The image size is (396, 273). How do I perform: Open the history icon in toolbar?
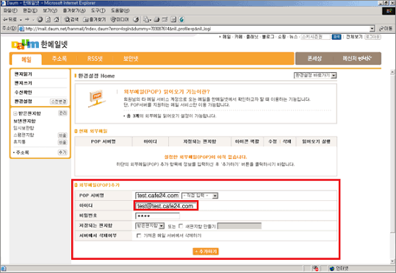coord(136,19)
